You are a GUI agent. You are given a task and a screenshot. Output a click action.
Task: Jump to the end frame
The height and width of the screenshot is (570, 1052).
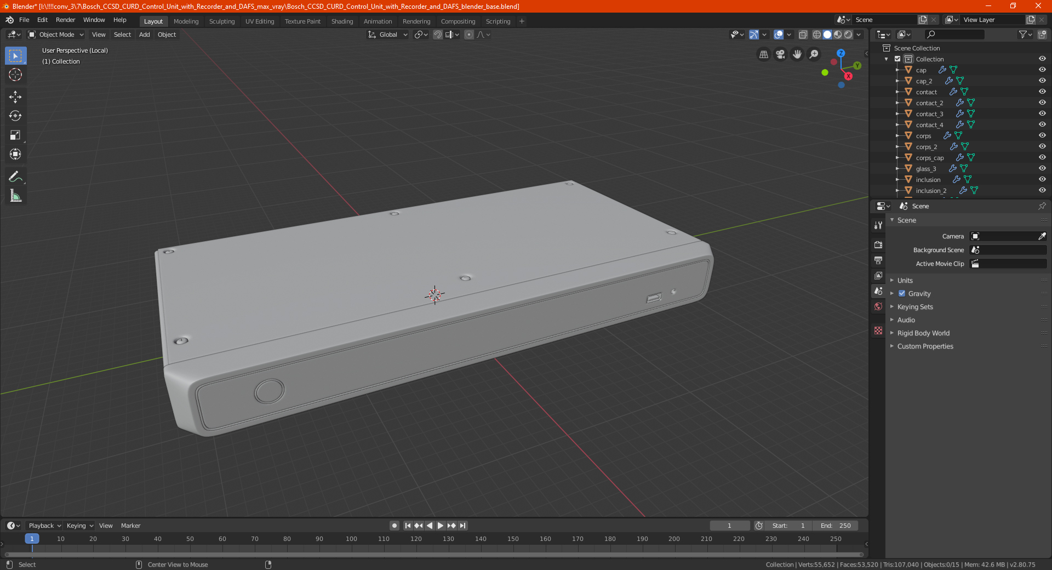pos(462,526)
